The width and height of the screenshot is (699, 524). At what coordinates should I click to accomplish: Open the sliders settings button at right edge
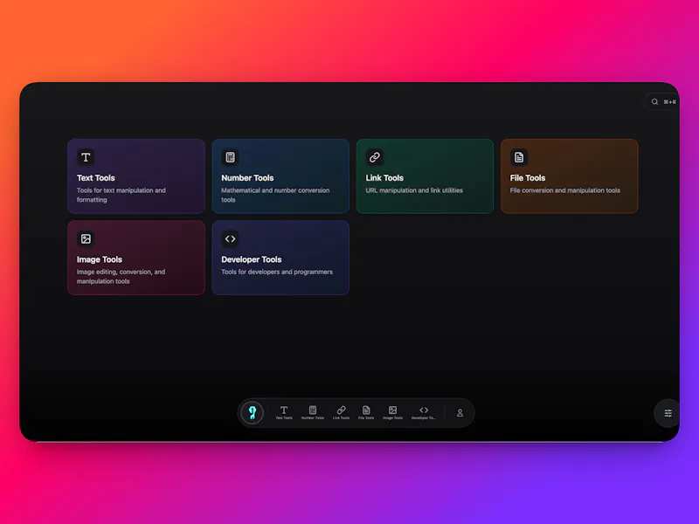(x=668, y=413)
